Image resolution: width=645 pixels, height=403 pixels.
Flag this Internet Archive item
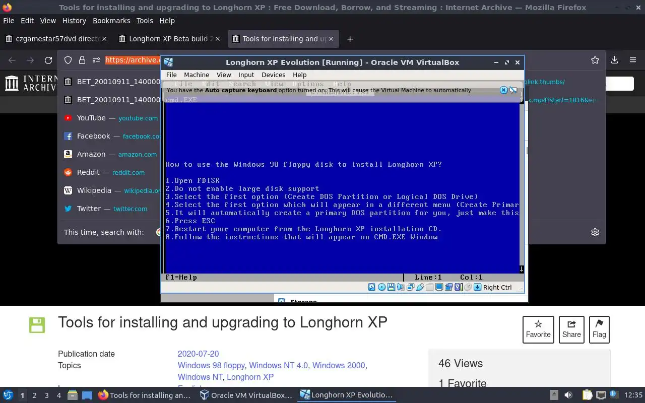click(599, 329)
